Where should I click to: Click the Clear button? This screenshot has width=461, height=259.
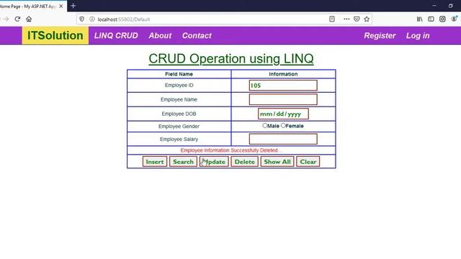(x=308, y=162)
